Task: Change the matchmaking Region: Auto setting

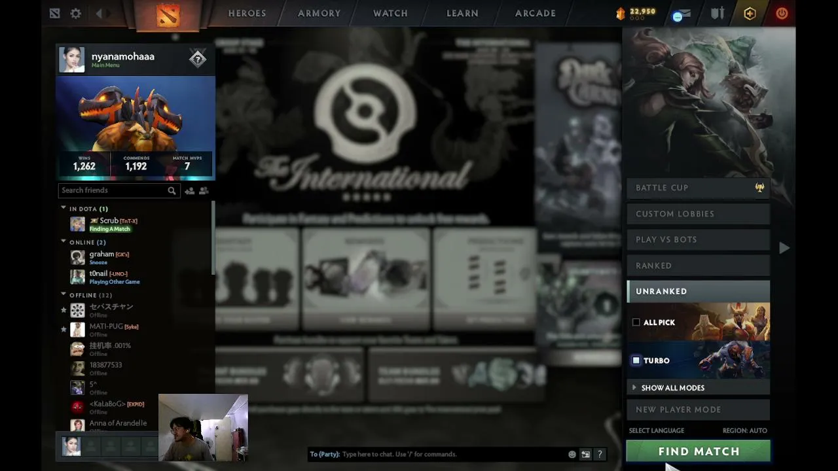Action: pos(745,430)
